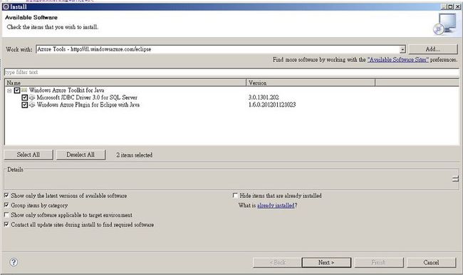Image resolution: width=463 pixels, height=275 pixels.
Task: Click the Version column header
Action: (x=311, y=83)
